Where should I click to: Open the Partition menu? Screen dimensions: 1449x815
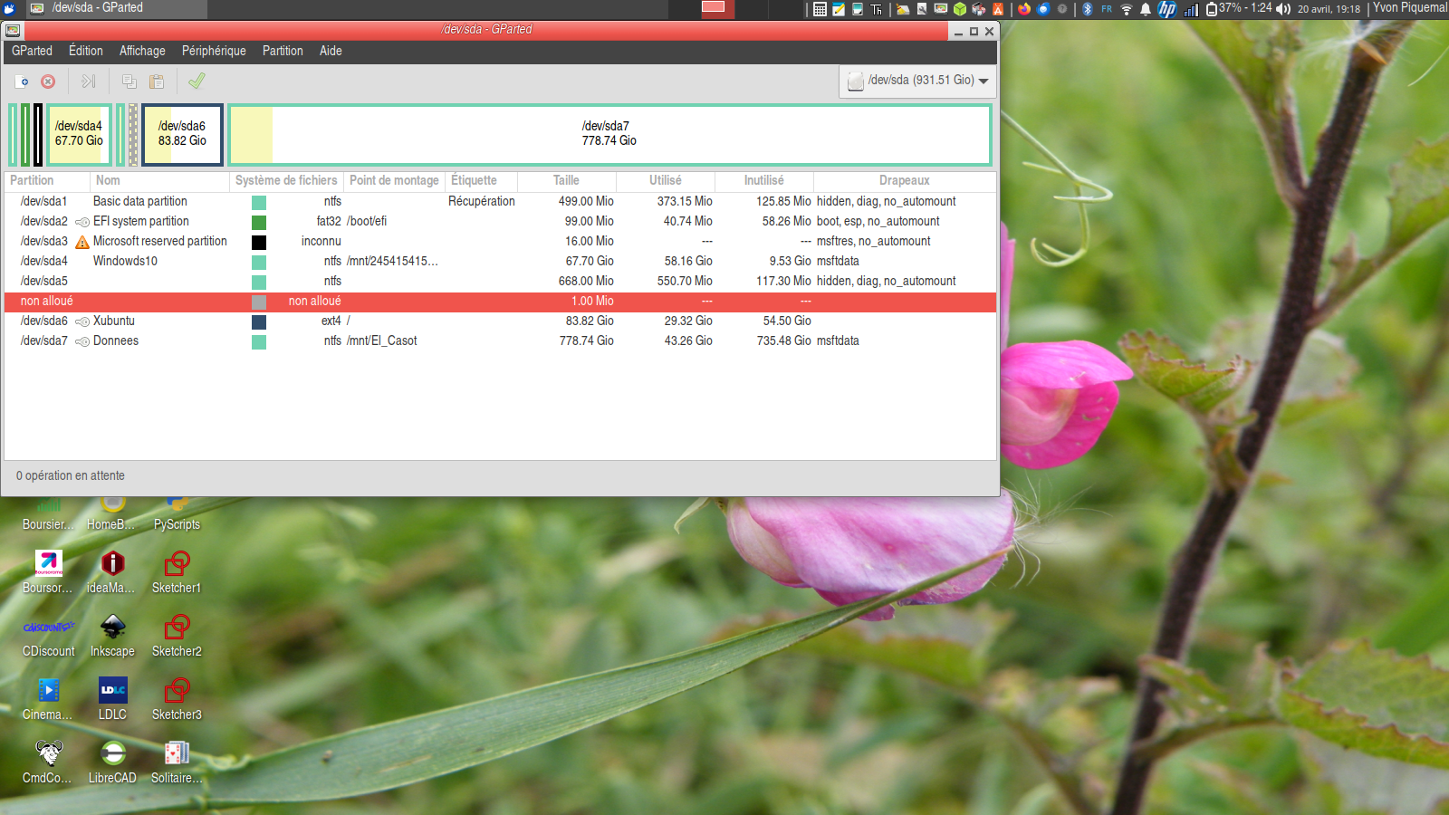(x=283, y=51)
